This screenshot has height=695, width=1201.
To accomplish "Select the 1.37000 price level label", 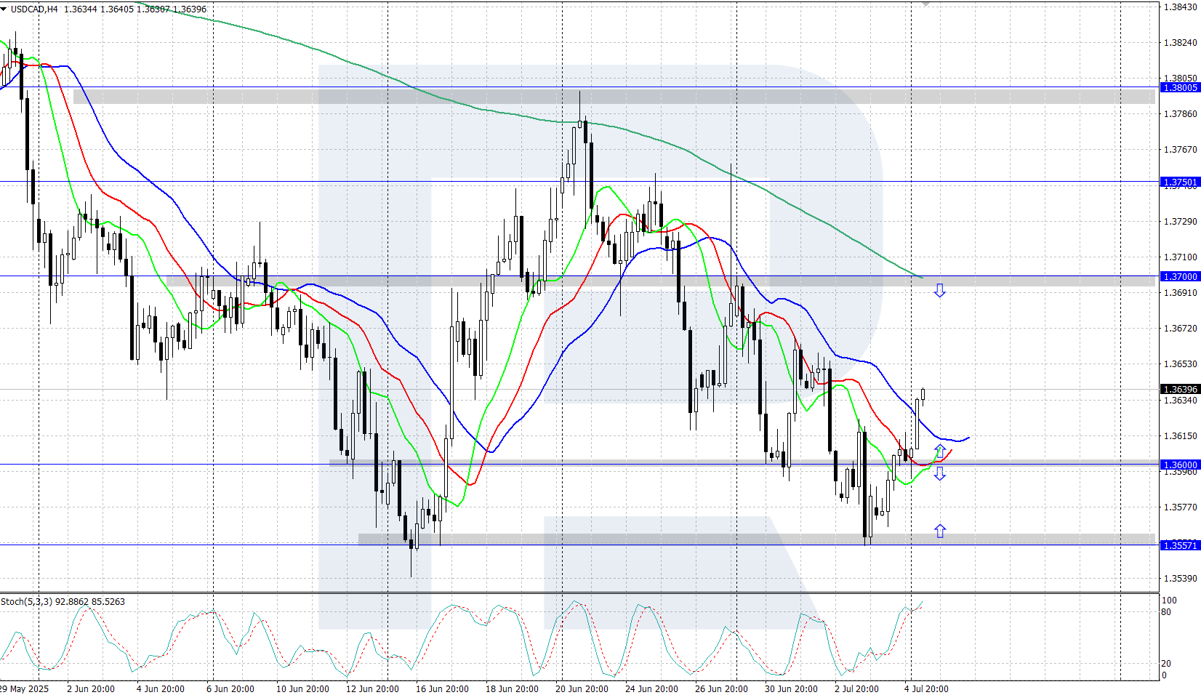I will (x=1179, y=276).
